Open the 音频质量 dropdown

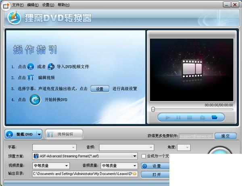pos(119,166)
